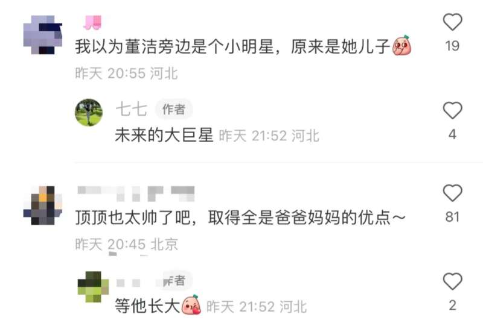Open the pixelated avatar of first commenter
The image size is (483, 332).
tap(43, 35)
